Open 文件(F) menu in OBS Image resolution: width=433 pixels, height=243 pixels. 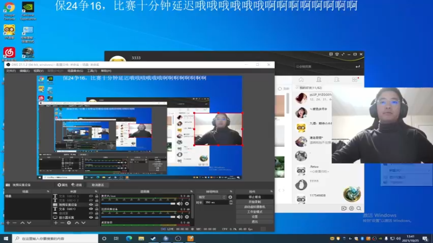pos(11,71)
